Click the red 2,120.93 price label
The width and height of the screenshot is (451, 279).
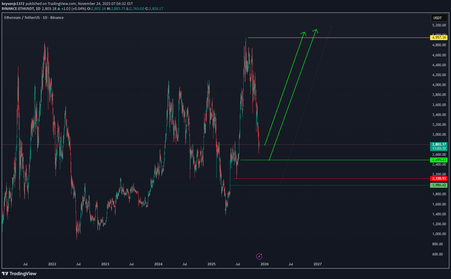(x=438, y=178)
